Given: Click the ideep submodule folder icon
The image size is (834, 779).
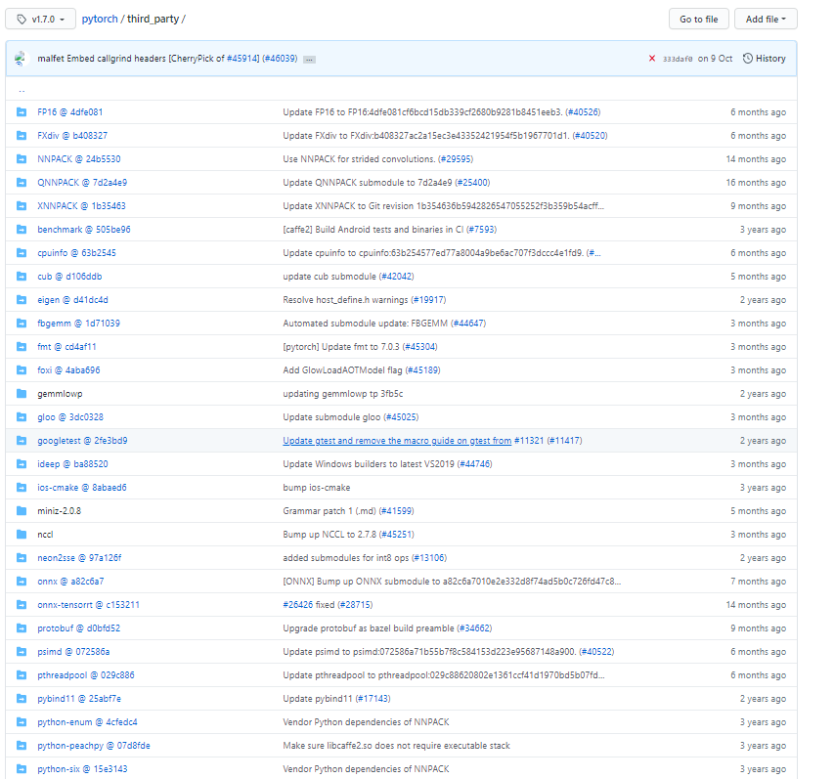Looking at the screenshot, I should tap(22, 463).
